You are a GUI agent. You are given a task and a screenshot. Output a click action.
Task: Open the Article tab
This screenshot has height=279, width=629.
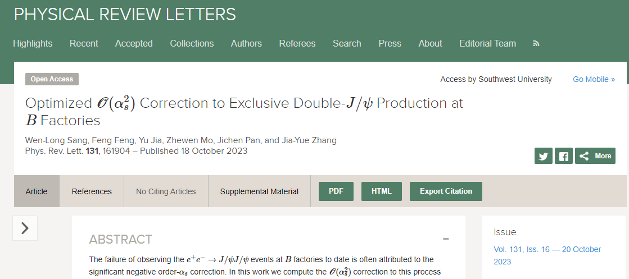(37, 191)
